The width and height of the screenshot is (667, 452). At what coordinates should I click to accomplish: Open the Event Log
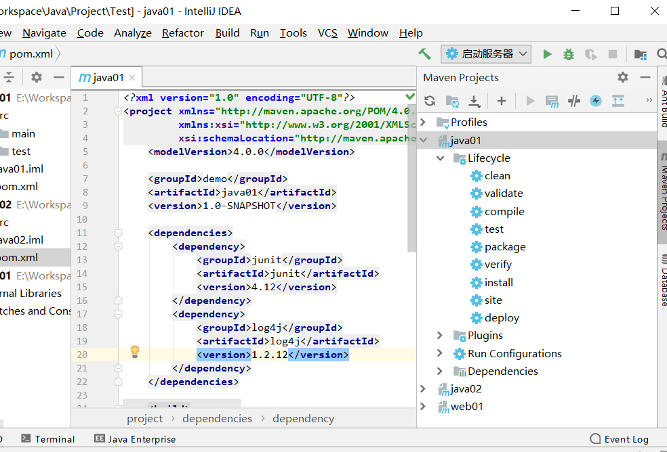click(620, 439)
